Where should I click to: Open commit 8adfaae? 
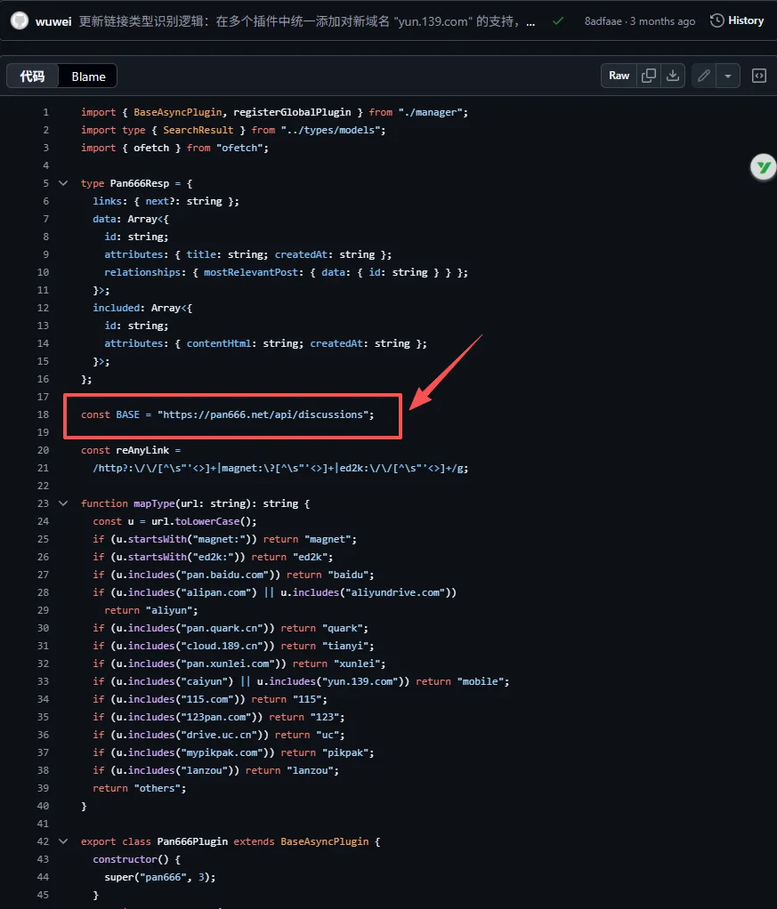pos(603,20)
